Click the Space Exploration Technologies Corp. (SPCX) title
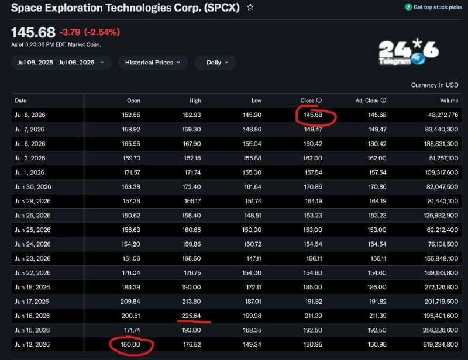 coord(125,8)
